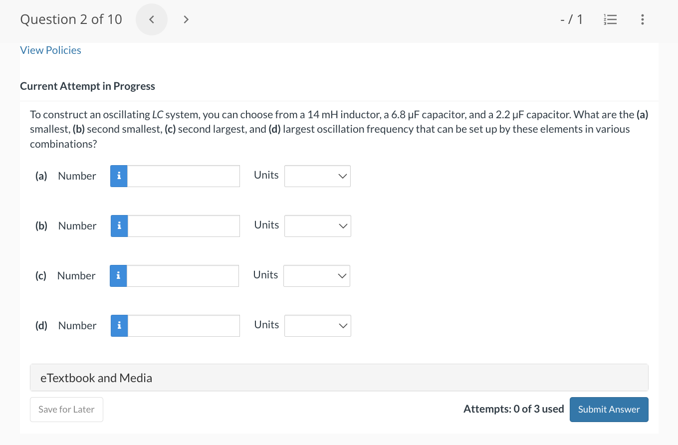The height and width of the screenshot is (445, 678).
Task: Click the info icon for part (c)
Action: [x=118, y=276]
